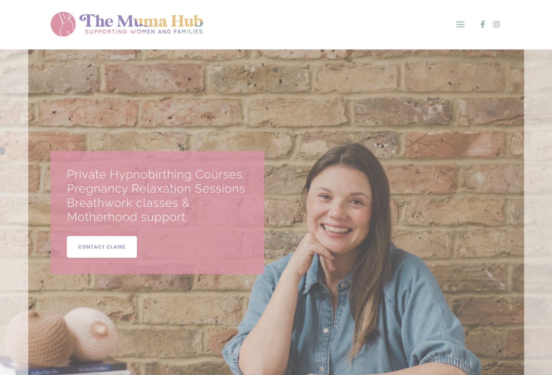Click the 'Breathwork classes &' text line
Screen dimensions: 552x375
pyautogui.click(x=128, y=203)
